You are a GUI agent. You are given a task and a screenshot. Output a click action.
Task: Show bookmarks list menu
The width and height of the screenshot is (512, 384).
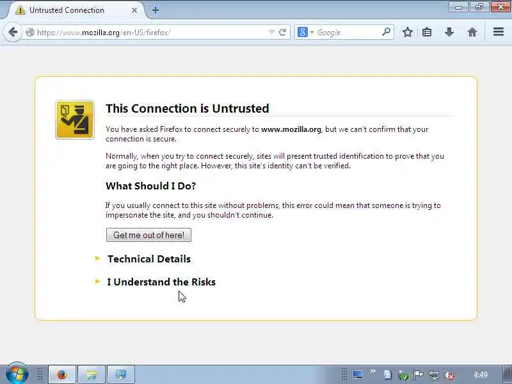tap(427, 32)
